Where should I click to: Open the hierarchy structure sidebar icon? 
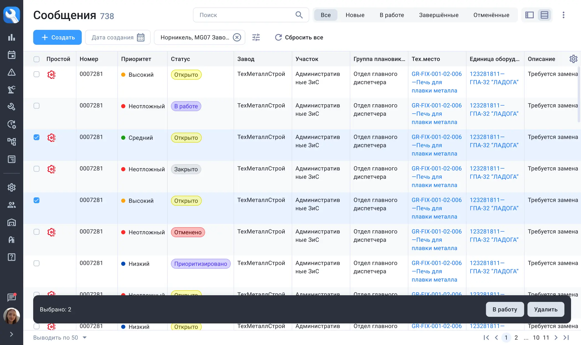(11, 142)
